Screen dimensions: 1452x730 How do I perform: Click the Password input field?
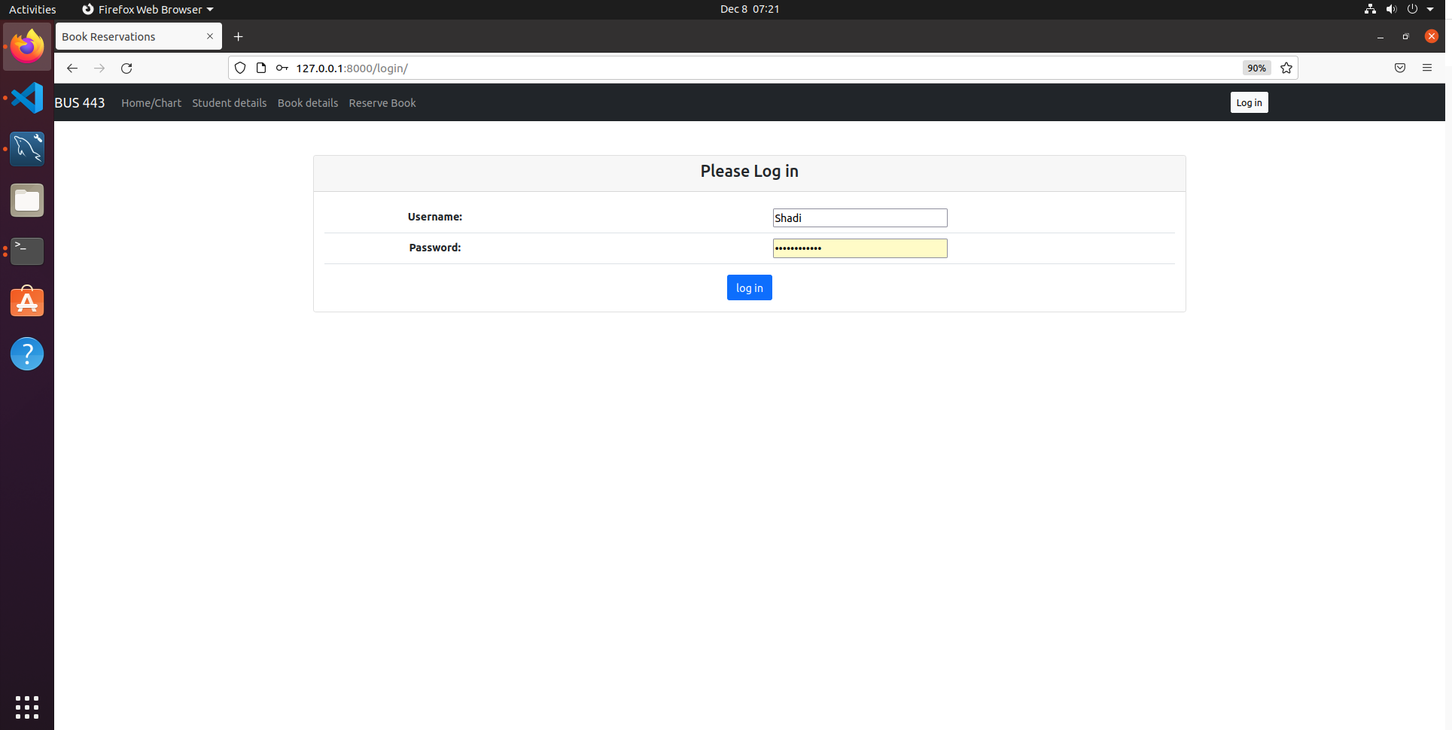coord(860,248)
